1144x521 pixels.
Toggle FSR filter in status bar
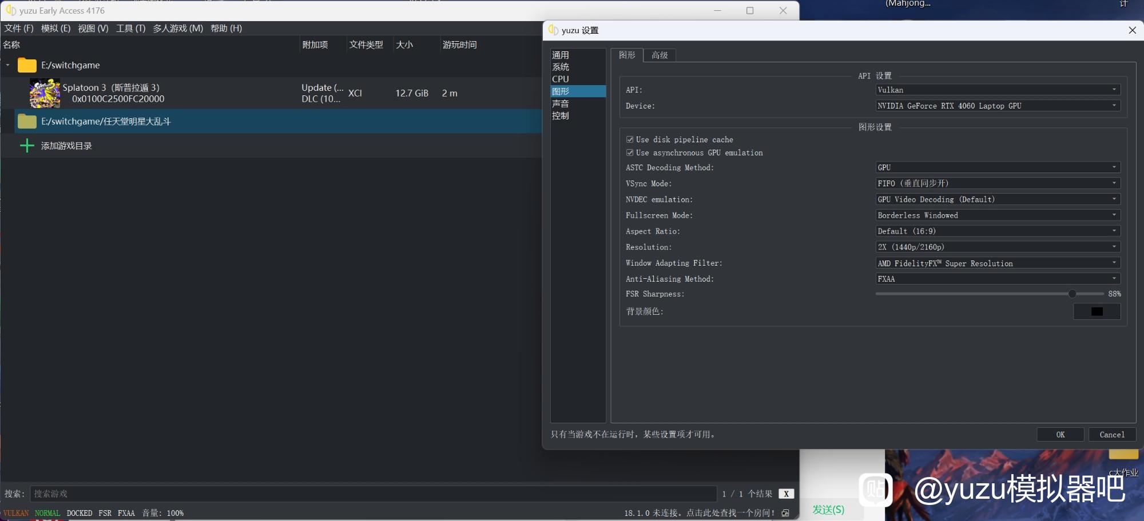click(x=105, y=513)
